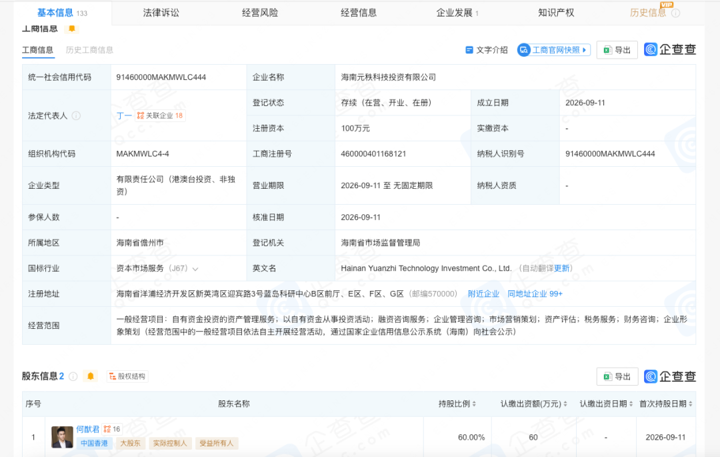The width and height of the screenshot is (720, 457).
Task: Open legal representative 丁一 link
Action: (x=124, y=115)
